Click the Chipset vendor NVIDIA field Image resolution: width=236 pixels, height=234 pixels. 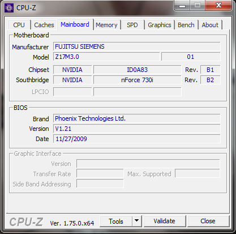[72, 70]
